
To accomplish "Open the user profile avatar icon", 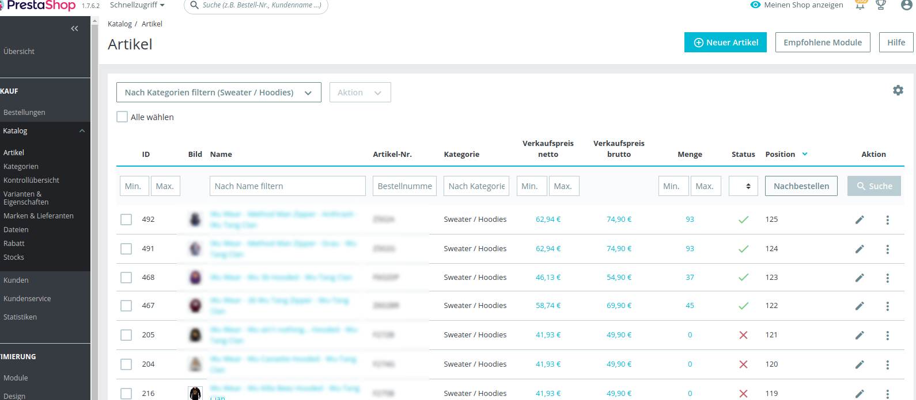I will point(906,5).
